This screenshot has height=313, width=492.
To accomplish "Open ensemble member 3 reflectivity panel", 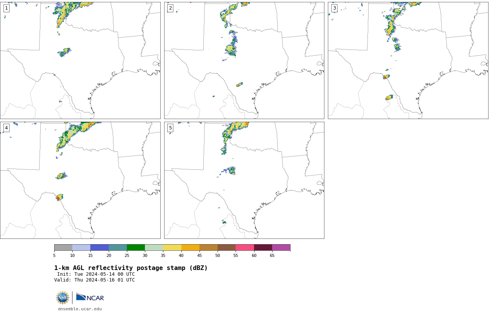I will pyautogui.click(x=408, y=60).
